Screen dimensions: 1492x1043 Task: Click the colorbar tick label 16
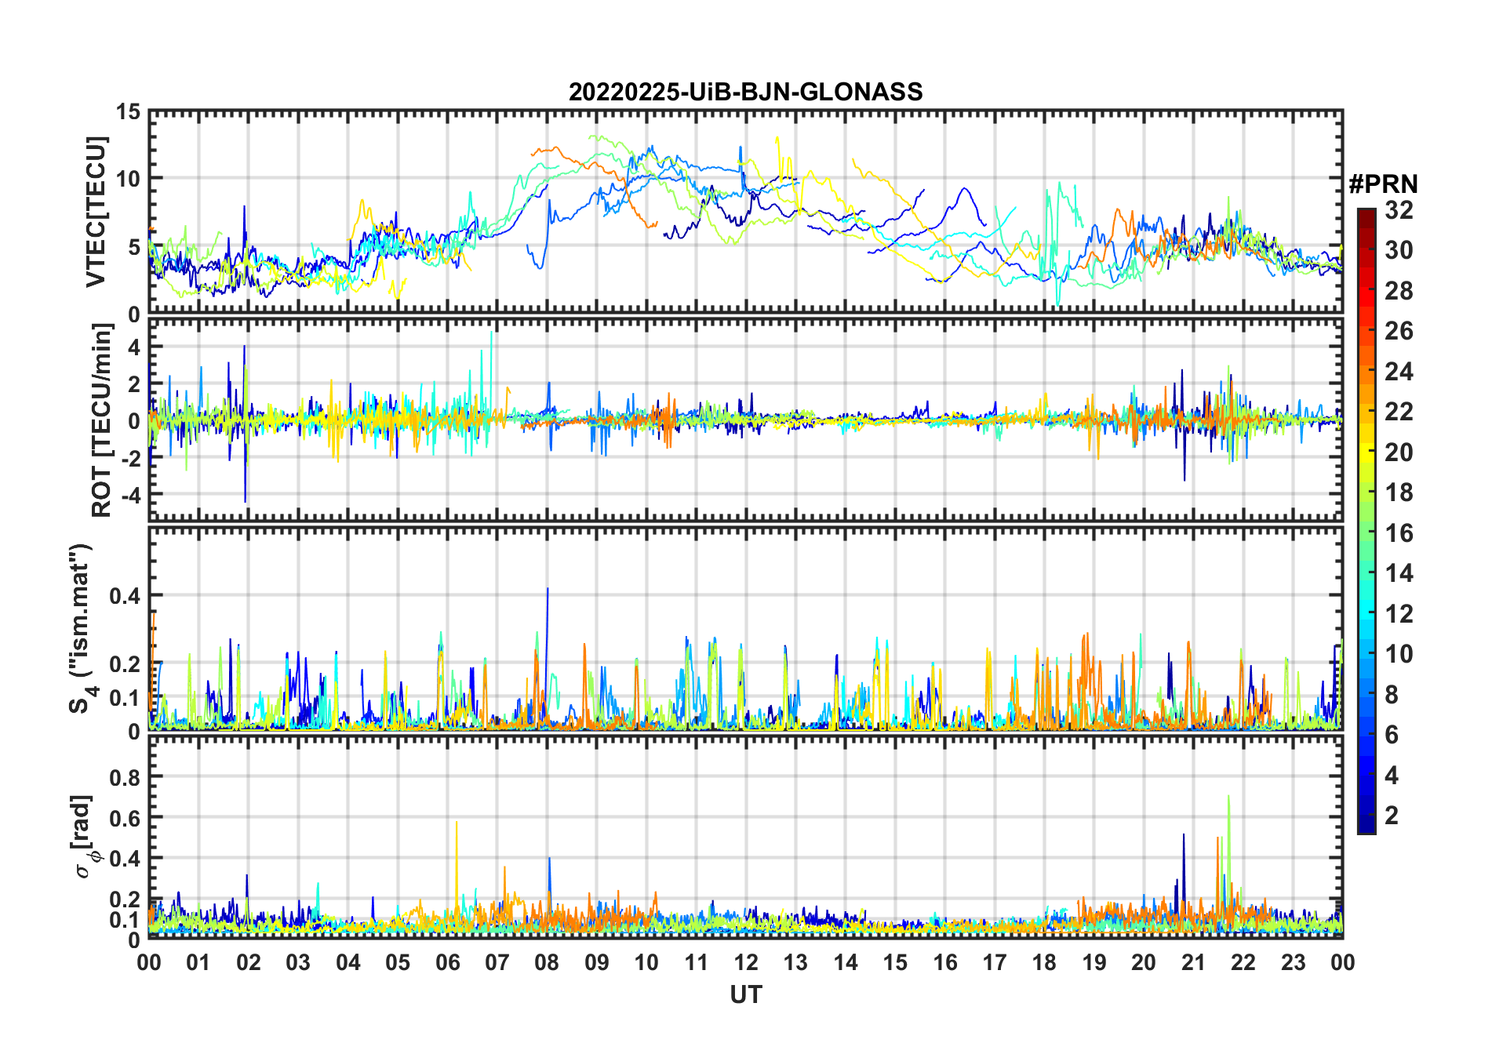(1399, 533)
